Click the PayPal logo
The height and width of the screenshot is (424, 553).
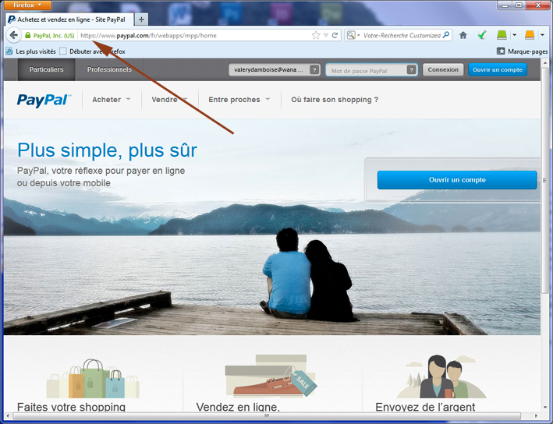click(x=44, y=100)
